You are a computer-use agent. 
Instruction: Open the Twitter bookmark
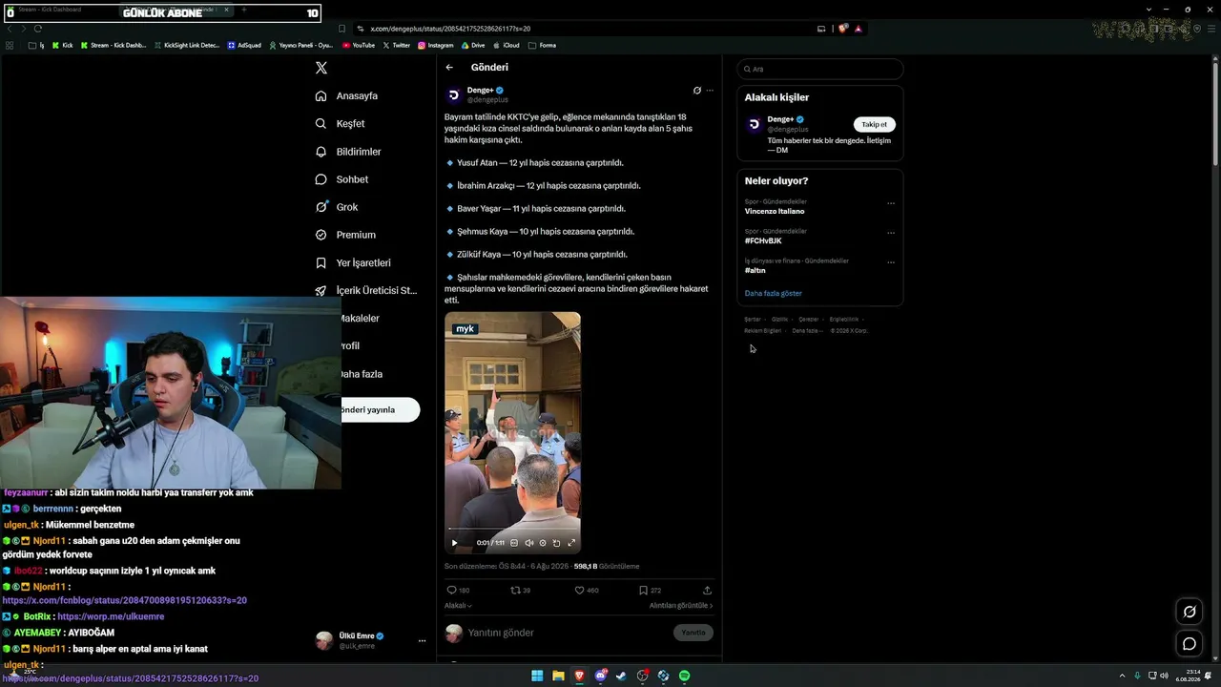(397, 45)
